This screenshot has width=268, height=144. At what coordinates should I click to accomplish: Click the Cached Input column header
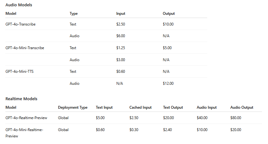click(141, 107)
